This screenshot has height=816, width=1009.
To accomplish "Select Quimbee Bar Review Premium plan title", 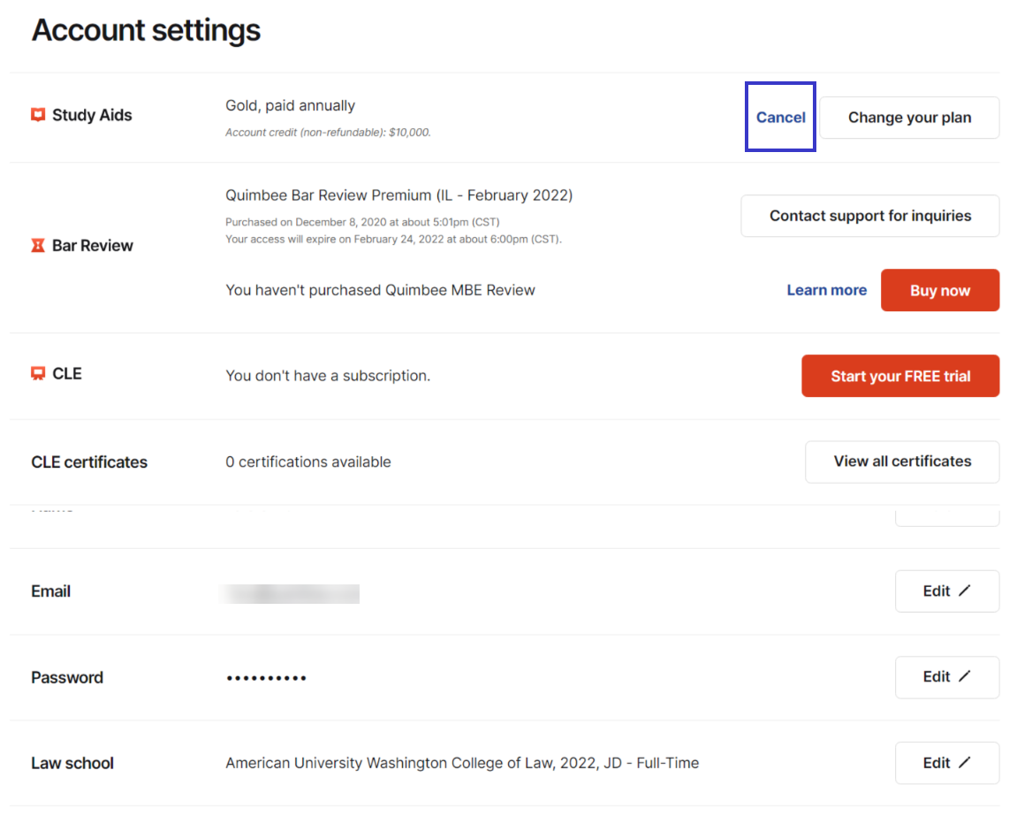I will coord(399,195).
